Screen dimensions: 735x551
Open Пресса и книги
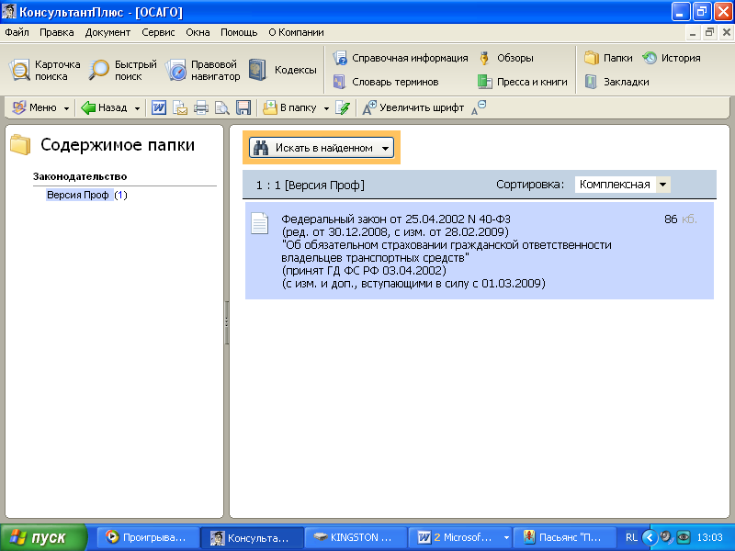click(x=522, y=82)
